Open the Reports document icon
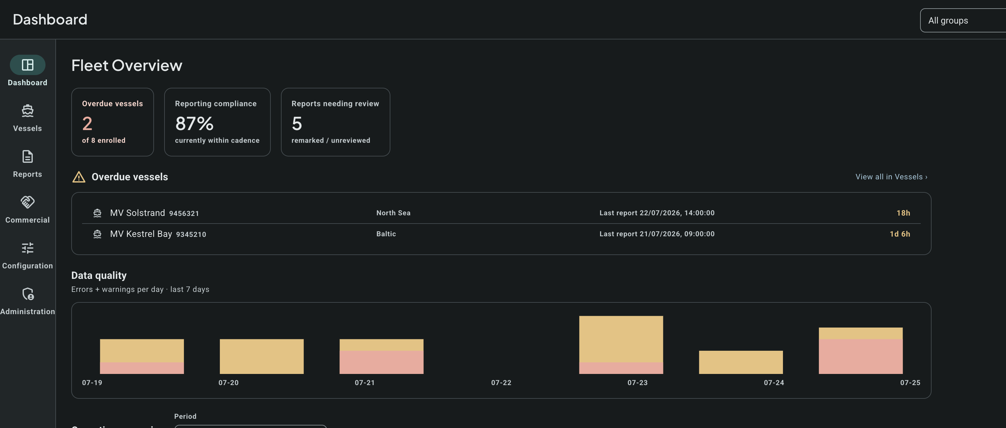The image size is (1006, 428). pyautogui.click(x=27, y=156)
